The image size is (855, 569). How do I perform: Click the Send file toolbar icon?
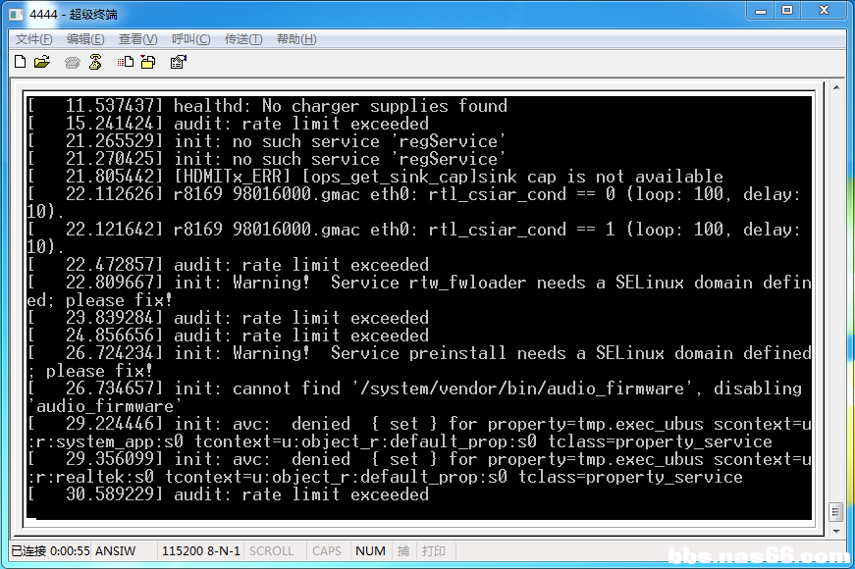126,62
